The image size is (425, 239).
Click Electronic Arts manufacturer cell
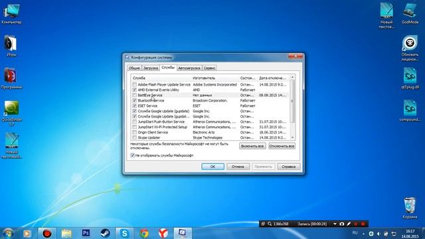click(x=204, y=132)
